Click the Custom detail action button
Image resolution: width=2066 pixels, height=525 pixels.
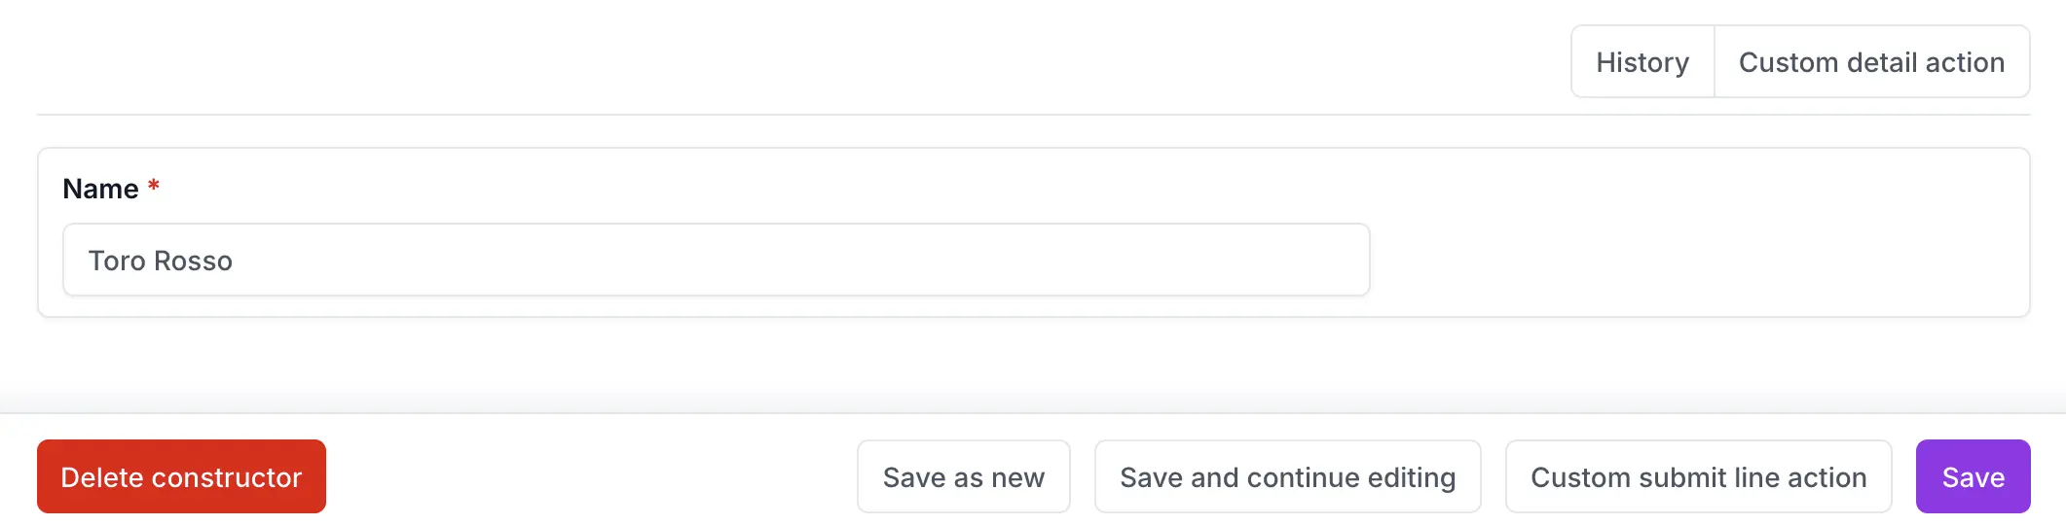click(1871, 62)
